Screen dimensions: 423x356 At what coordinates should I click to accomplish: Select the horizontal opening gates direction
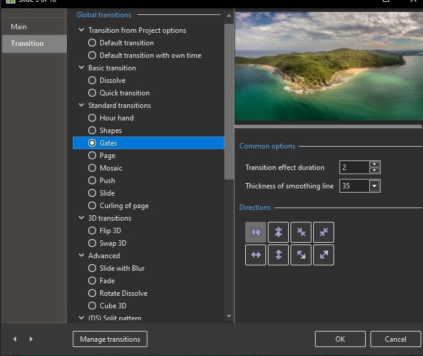click(x=255, y=255)
